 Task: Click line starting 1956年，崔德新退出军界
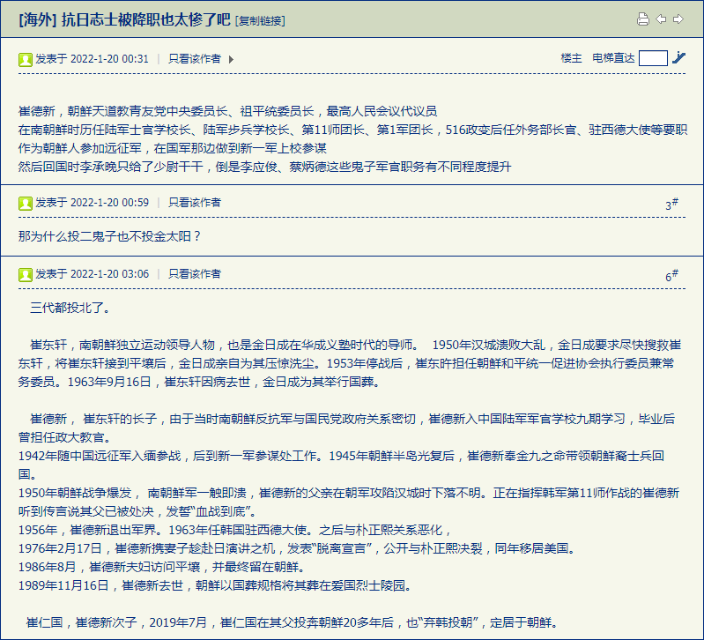click(x=235, y=531)
